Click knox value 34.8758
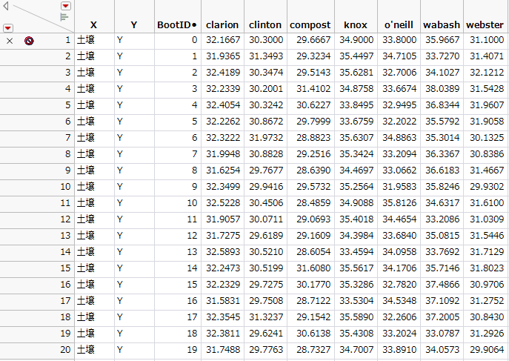This screenshot has width=509, height=361. (356, 89)
